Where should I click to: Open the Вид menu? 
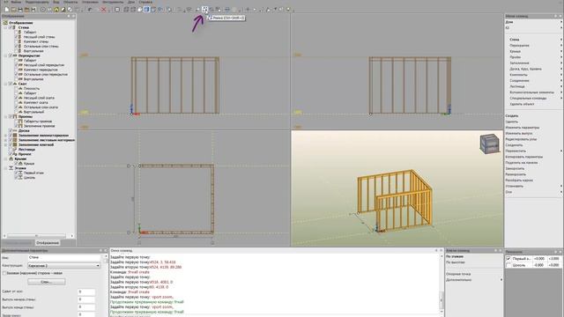click(56, 2)
